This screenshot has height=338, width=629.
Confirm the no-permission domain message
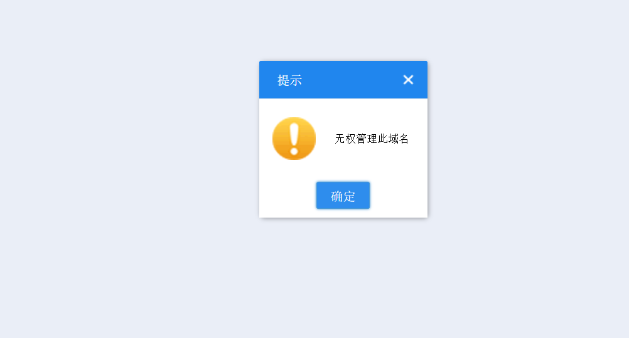point(343,195)
